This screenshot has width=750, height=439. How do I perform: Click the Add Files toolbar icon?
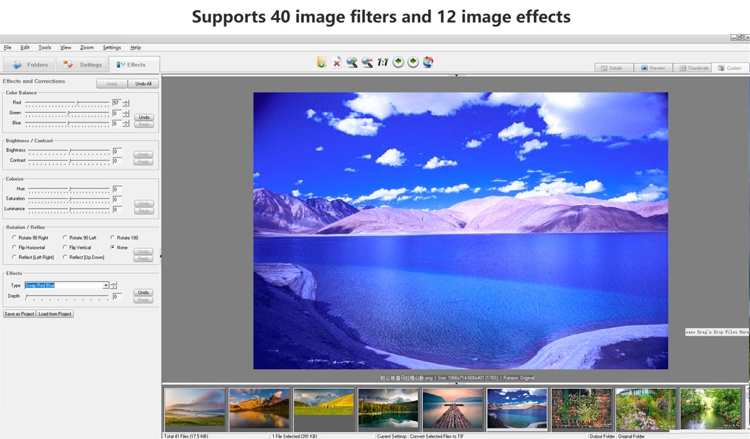coord(321,62)
